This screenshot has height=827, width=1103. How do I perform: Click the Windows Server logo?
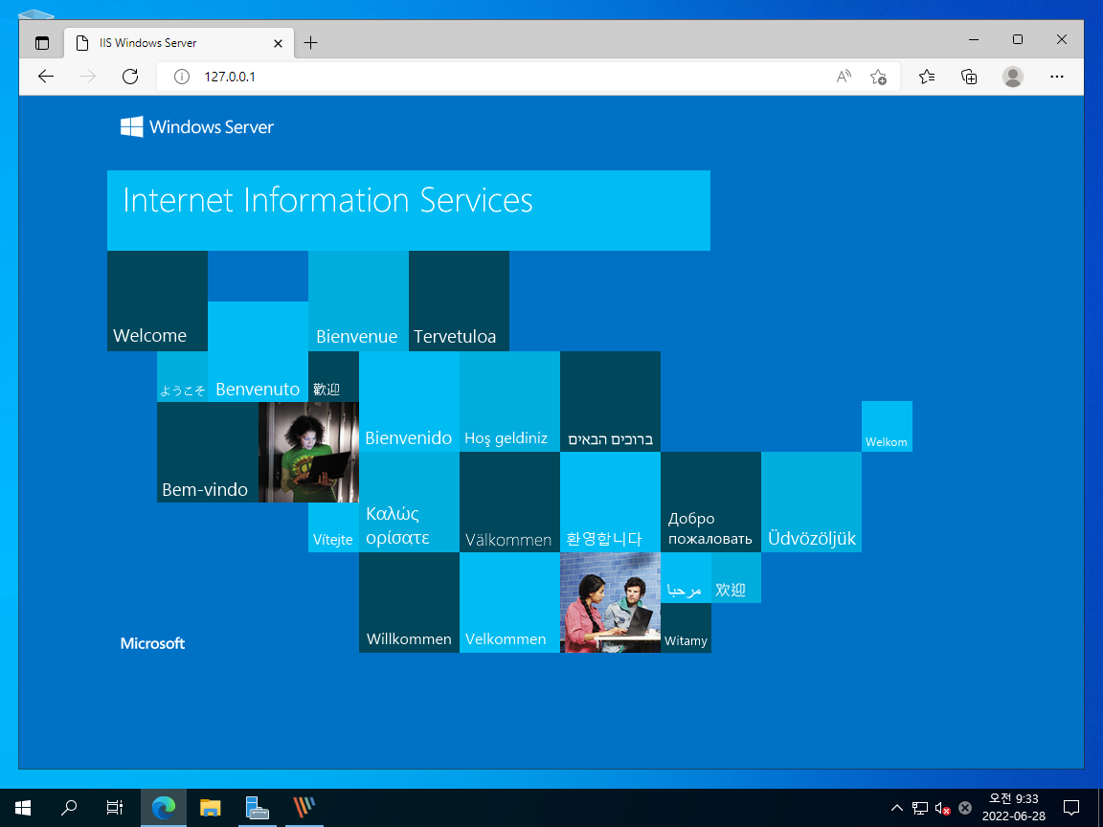click(197, 126)
